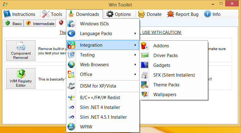
Task: Open the Component Removal tool
Action: click(21, 51)
